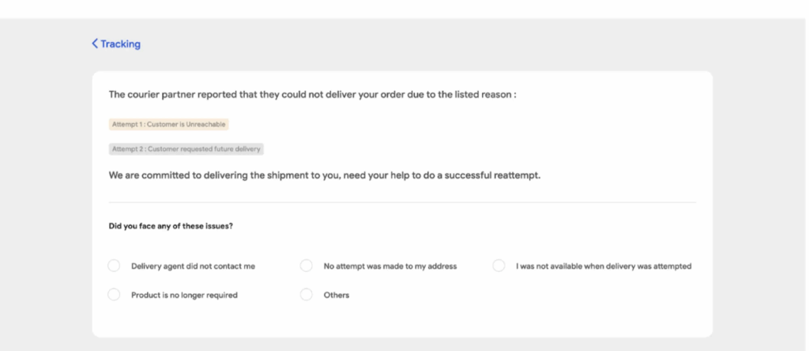Select the 'I was not available' radio circle
This screenshot has width=809, height=351.
pos(499,266)
